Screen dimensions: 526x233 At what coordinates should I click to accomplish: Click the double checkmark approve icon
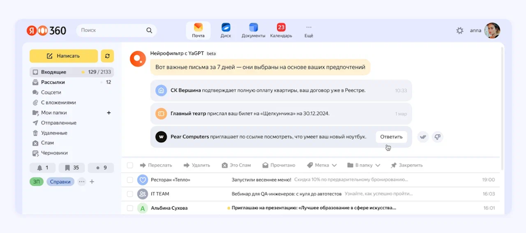point(423,137)
